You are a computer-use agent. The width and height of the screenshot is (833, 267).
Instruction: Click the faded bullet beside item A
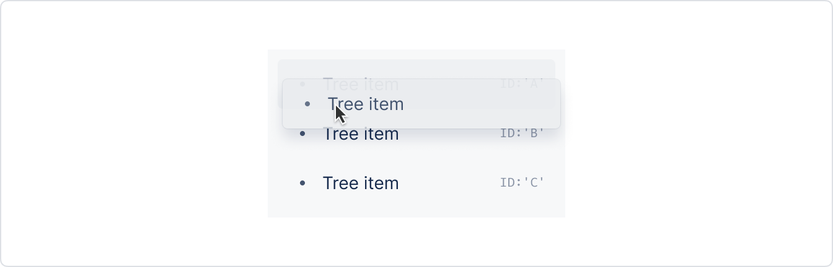point(302,83)
